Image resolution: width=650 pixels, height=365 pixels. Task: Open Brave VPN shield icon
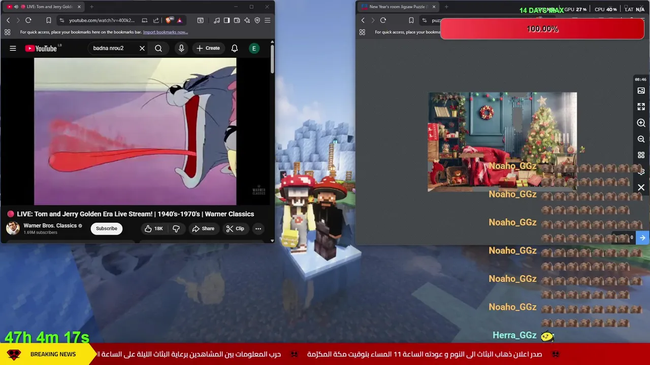point(257,20)
